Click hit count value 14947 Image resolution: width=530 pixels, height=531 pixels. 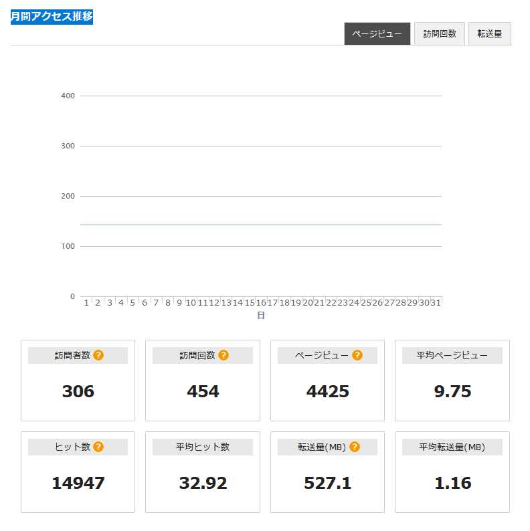pyautogui.click(x=78, y=483)
